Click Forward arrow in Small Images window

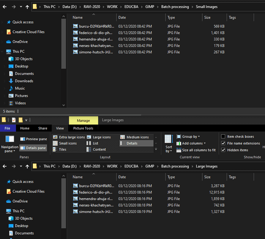coord(14,7)
